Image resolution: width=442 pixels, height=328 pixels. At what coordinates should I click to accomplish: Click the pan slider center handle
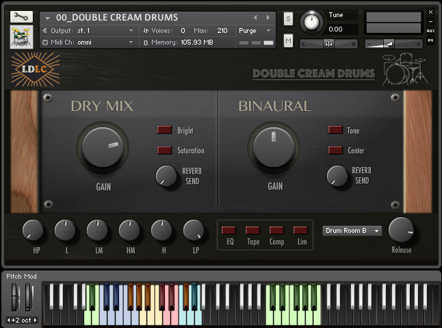328,44
